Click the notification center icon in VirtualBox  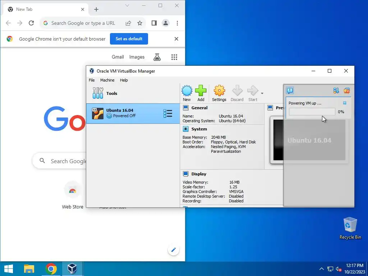(290, 91)
